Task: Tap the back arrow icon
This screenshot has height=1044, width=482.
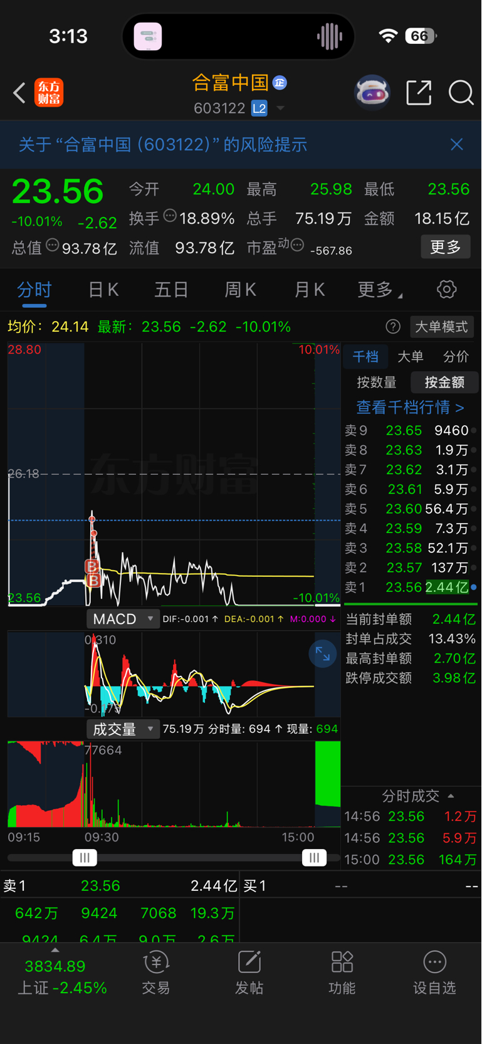Action: [x=19, y=93]
